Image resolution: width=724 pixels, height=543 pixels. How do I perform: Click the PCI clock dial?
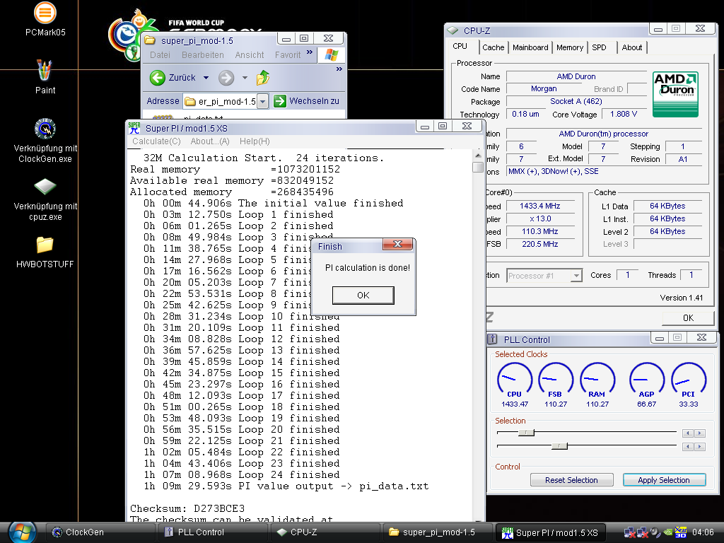click(x=689, y=380)
